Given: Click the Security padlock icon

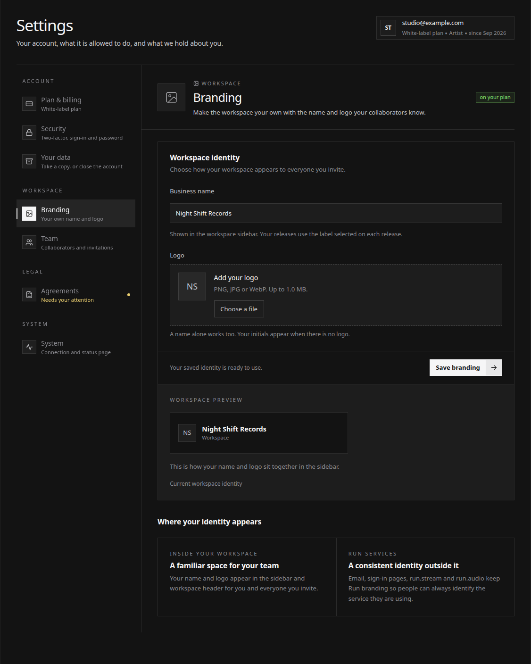Looking at the screenshot, I should [x=29, y=133].
